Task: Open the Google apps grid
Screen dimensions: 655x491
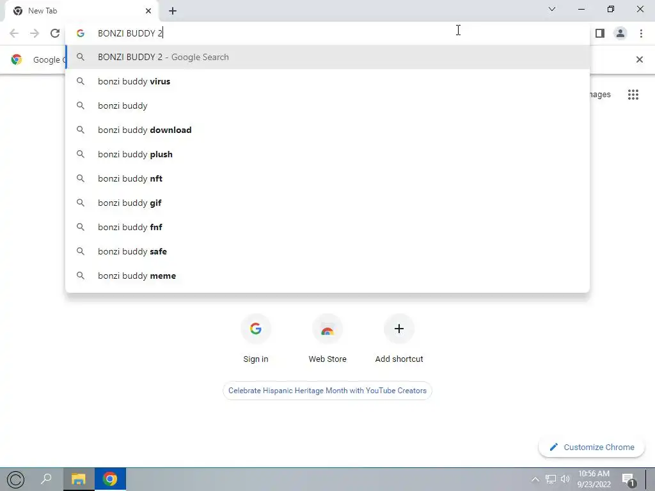Action: (x=633, y=95)
